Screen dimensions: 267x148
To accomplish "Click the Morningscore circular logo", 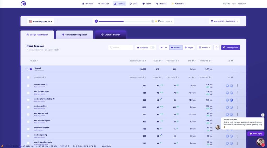I will [23, 4].
